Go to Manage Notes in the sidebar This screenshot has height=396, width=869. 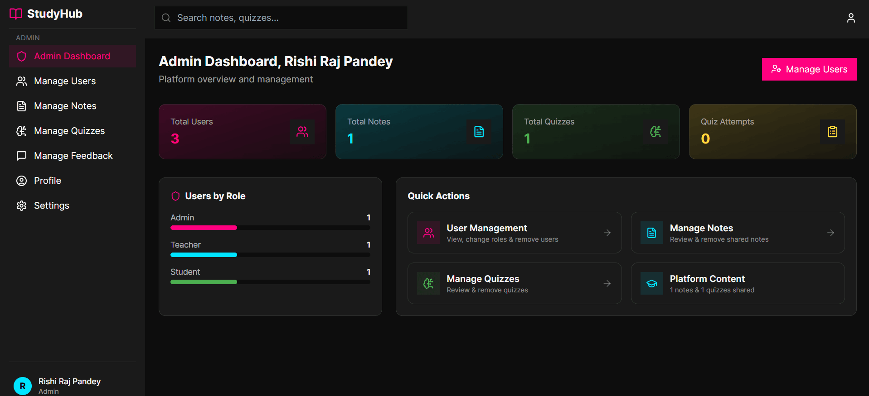[x=73, y=106]
